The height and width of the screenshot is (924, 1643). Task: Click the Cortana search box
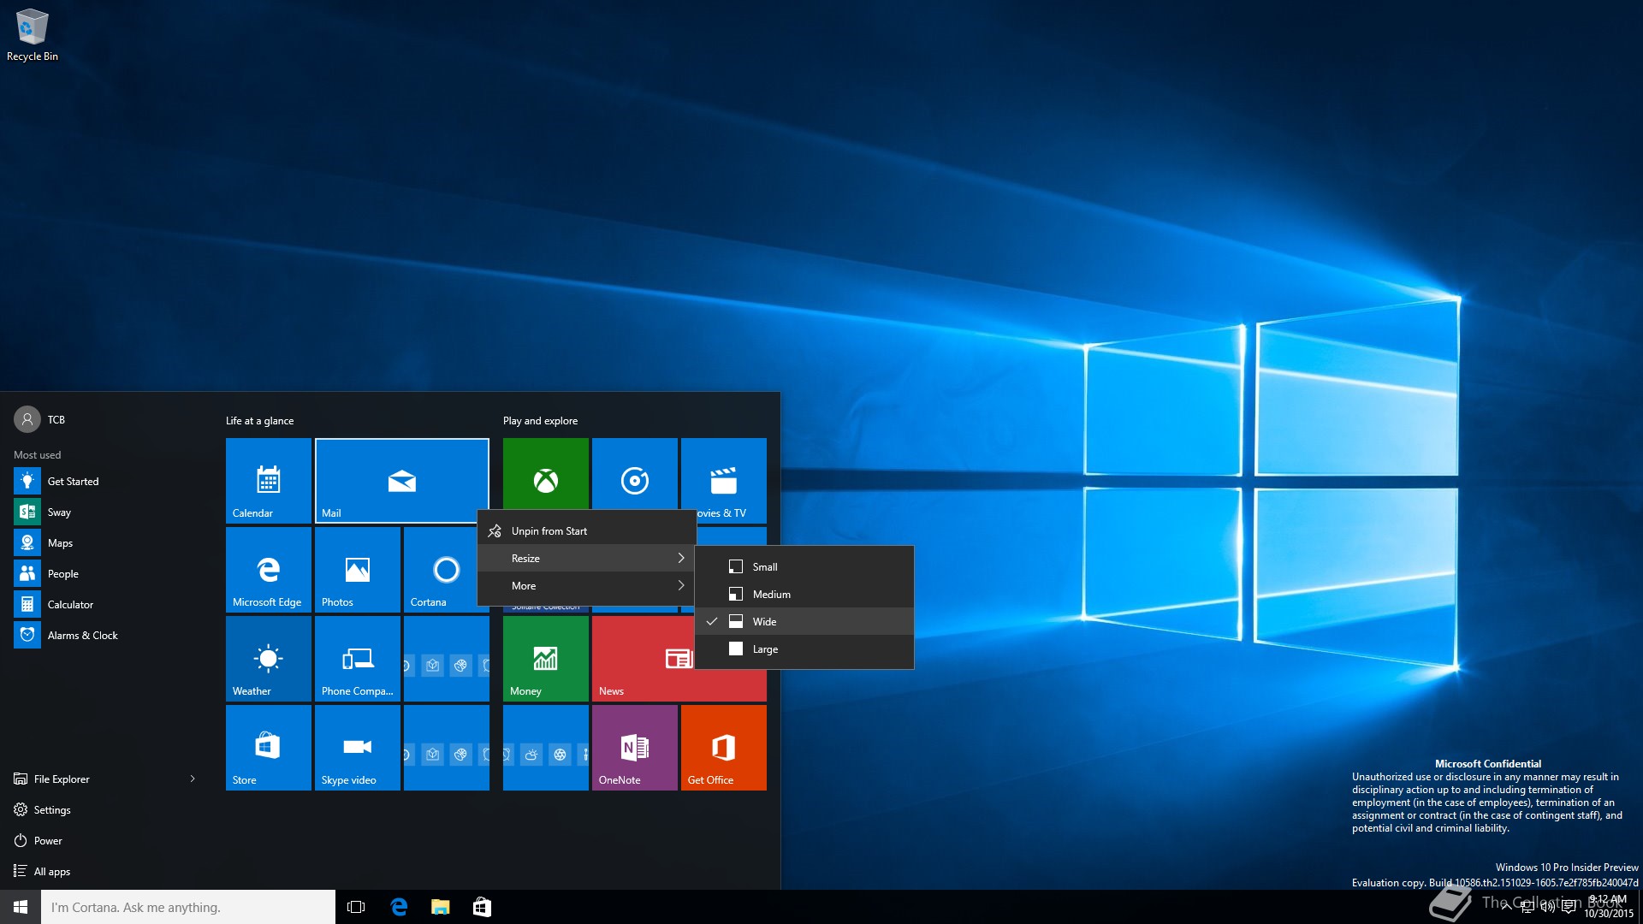[188, 907]
